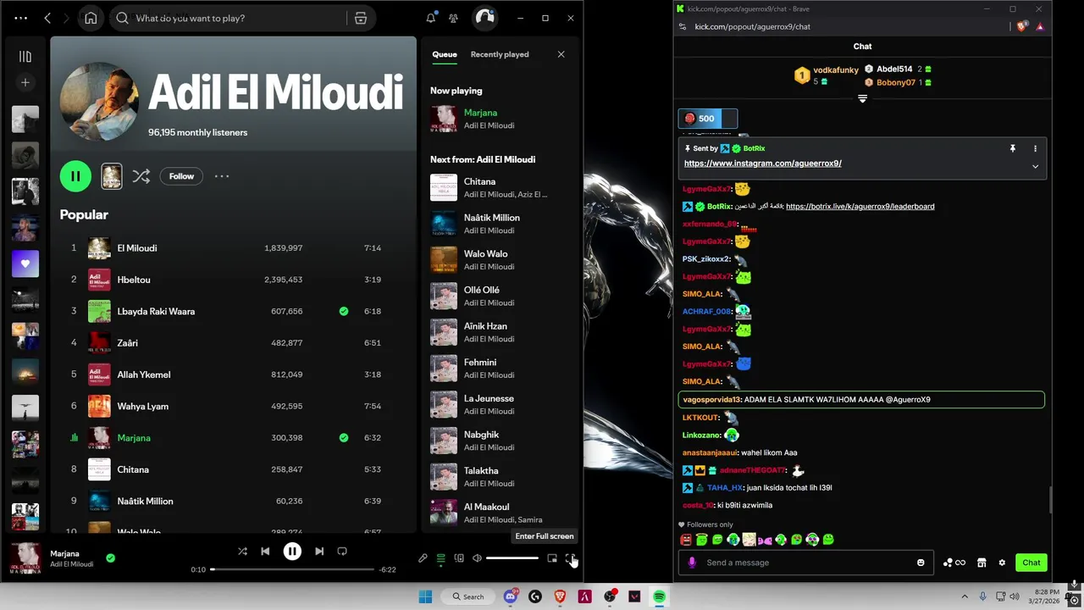Open Spotify from the Windows taskbar
Image resolution: width=1084 pixels, height=610 pixels.
659,596
